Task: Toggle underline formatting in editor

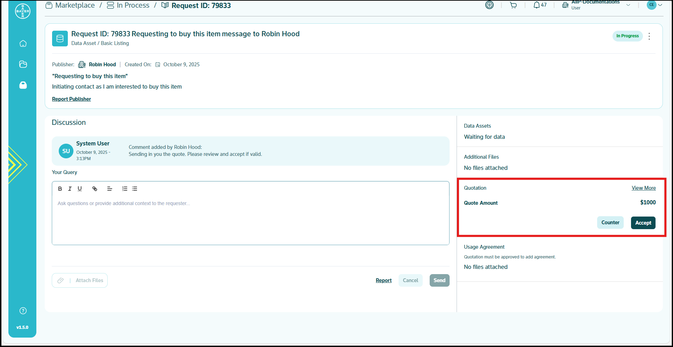Action: click(80, 189)
